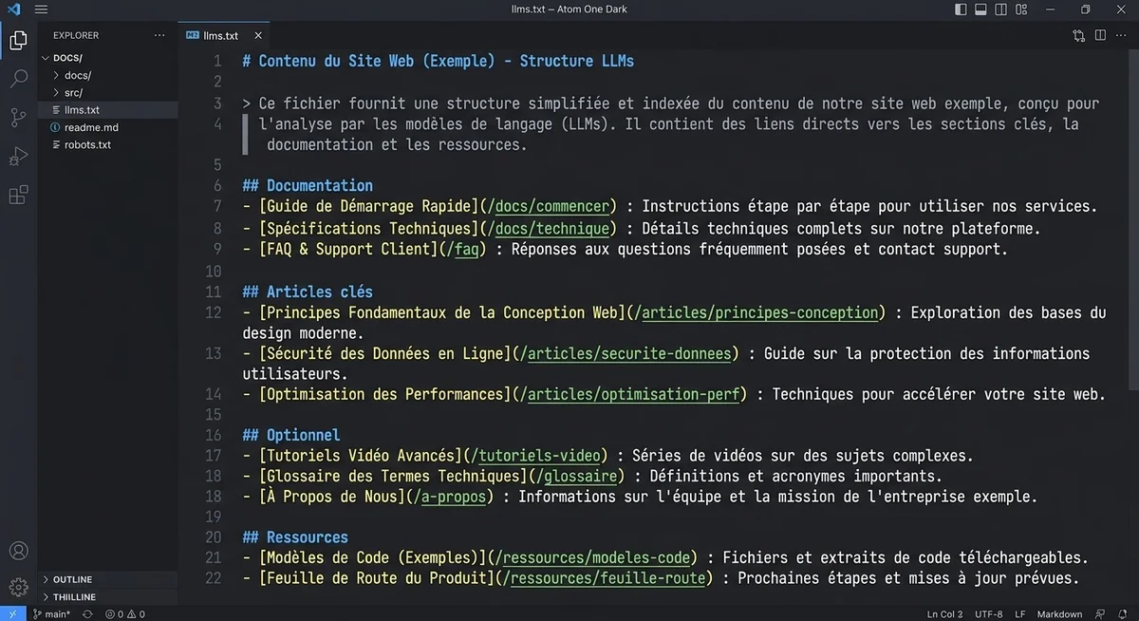Click the '## Ressources' heading text
Screen dimensions: 1139x621
click(x=295, y=536)
